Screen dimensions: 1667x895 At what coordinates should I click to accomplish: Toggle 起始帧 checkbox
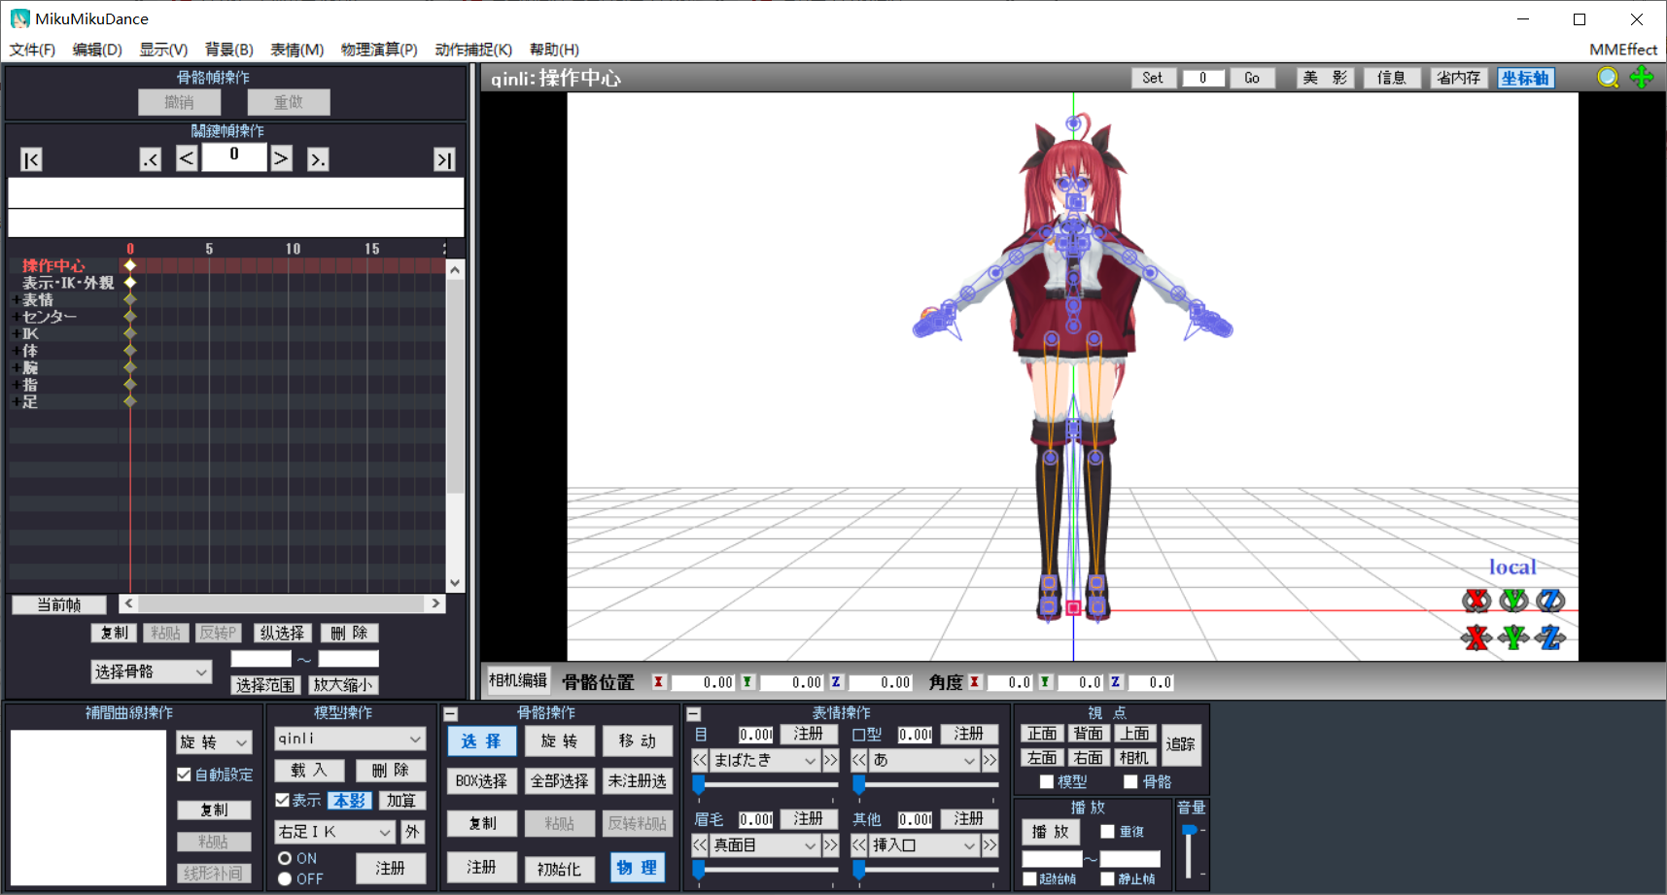[1029, 878]
